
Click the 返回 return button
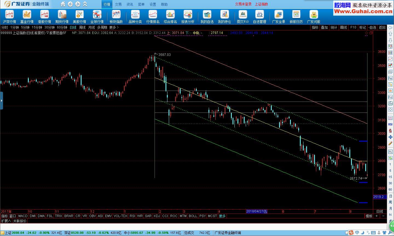[382, 27]
